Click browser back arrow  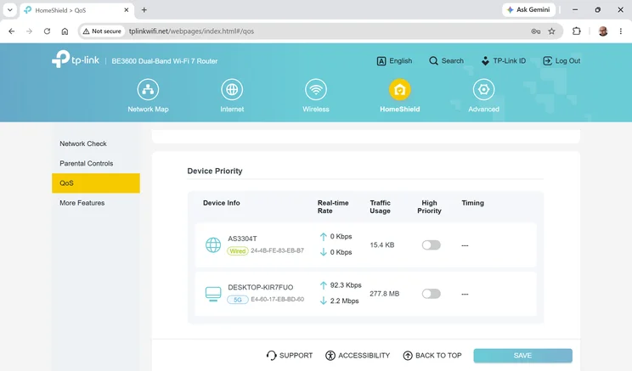12,31
